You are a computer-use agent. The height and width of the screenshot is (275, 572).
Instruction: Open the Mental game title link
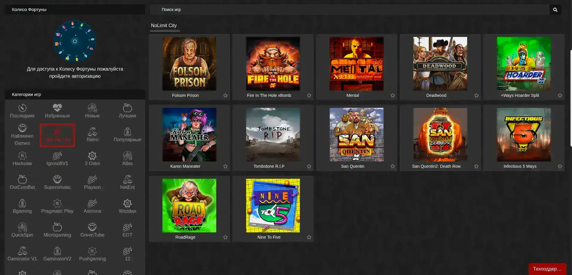352,95
